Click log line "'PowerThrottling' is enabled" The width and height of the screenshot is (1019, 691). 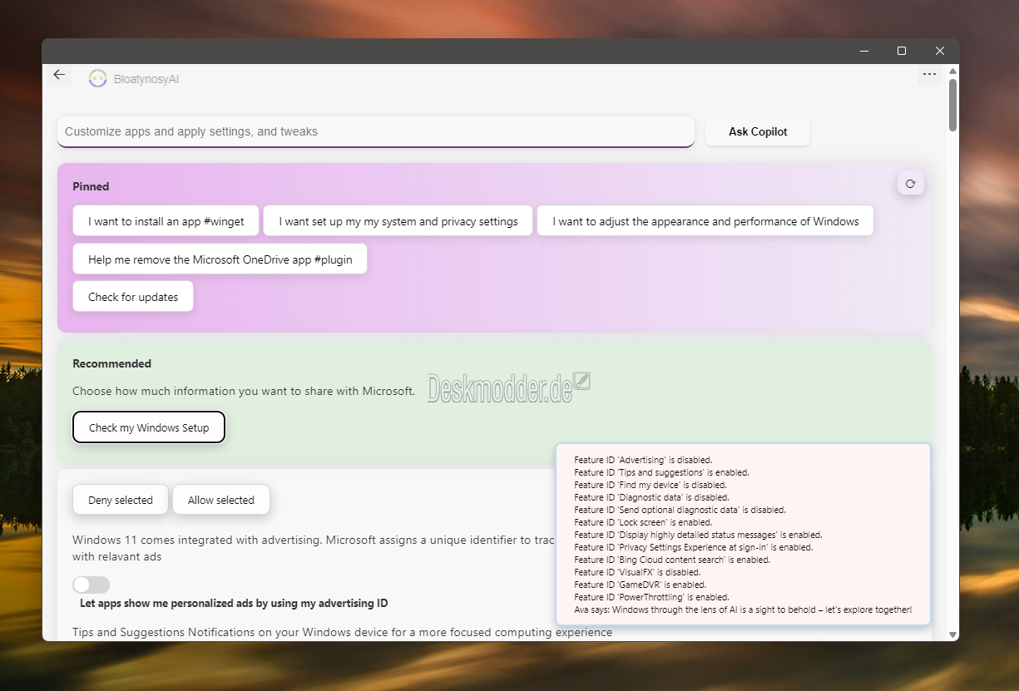click(x=651, y=597)
